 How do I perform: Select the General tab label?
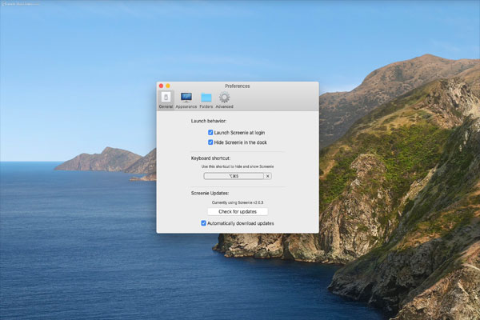pos(166,106)
